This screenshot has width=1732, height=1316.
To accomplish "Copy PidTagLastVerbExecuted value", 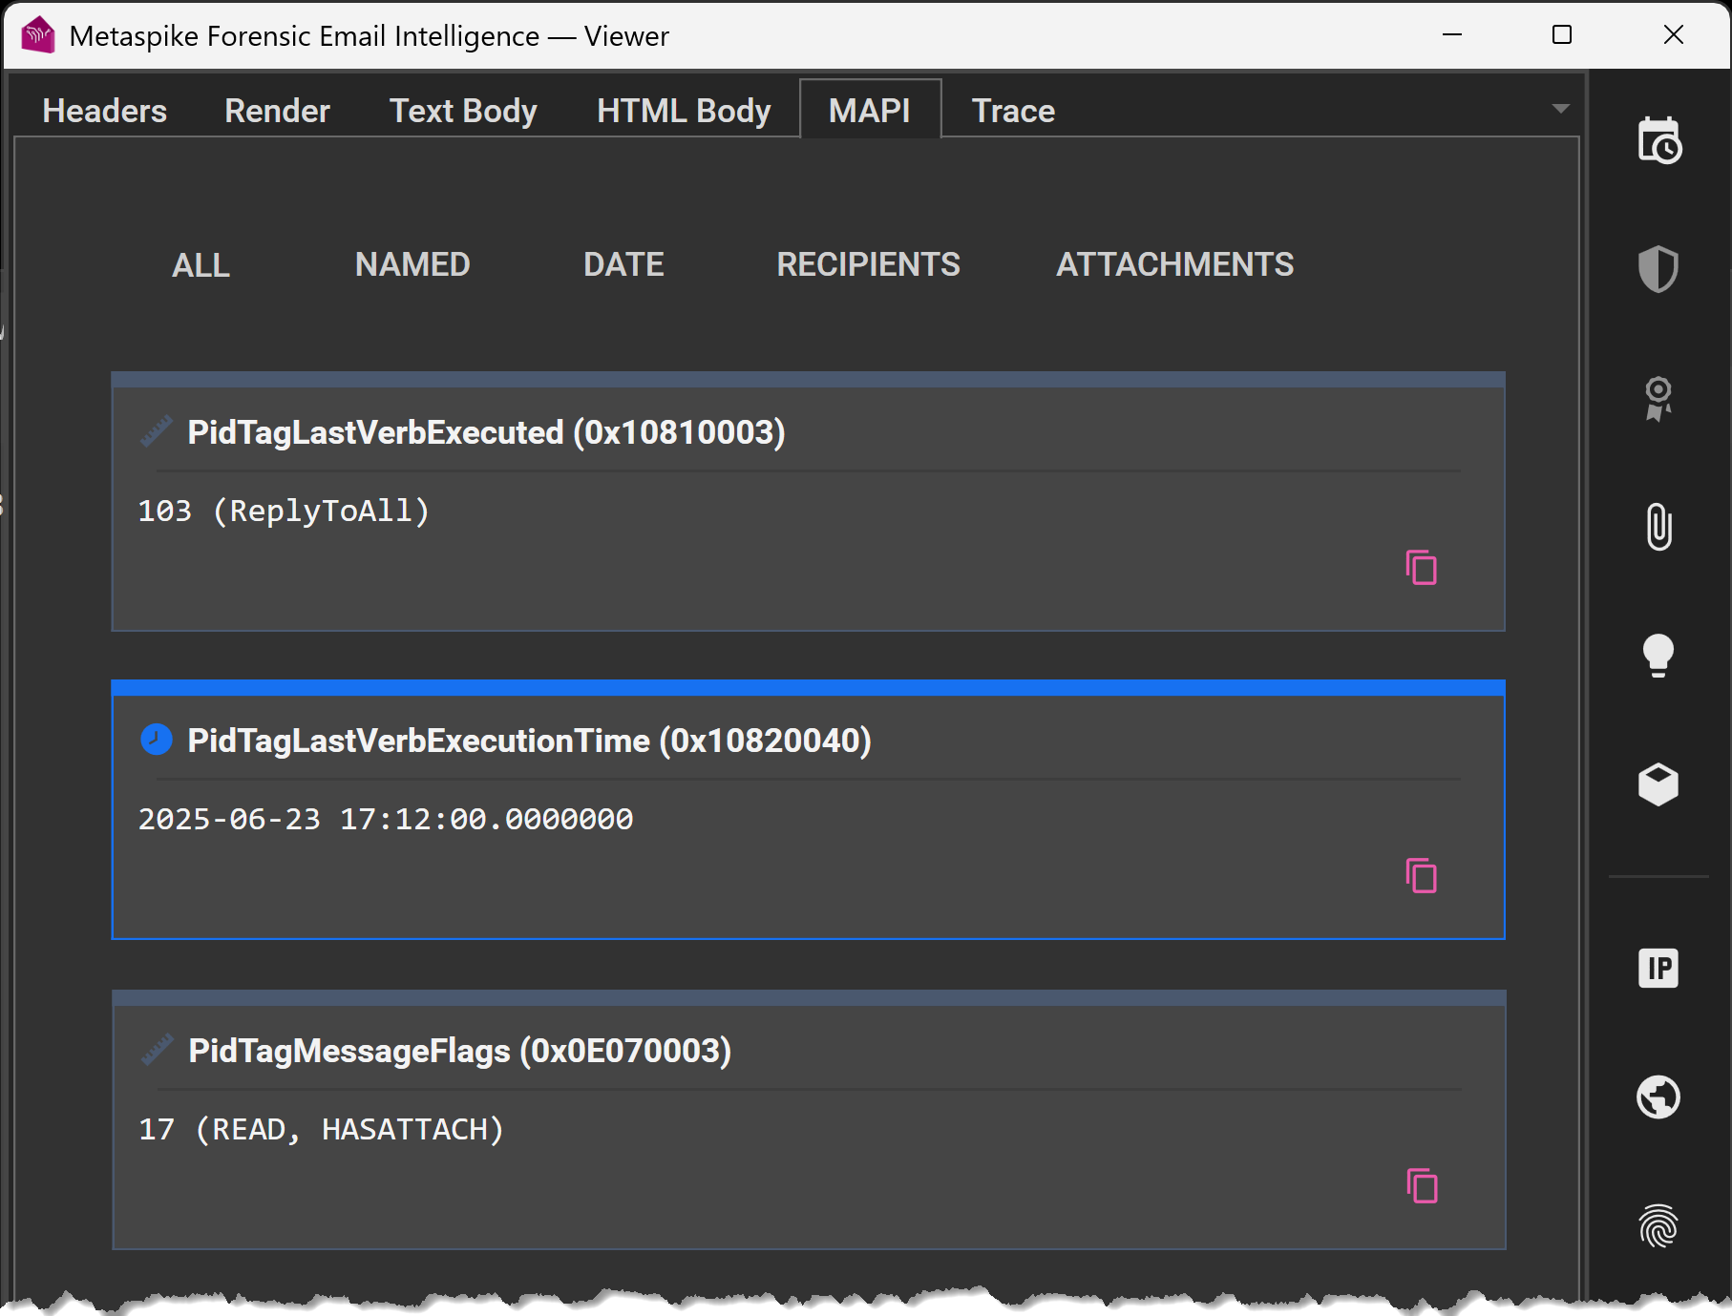I will 1422,568.
